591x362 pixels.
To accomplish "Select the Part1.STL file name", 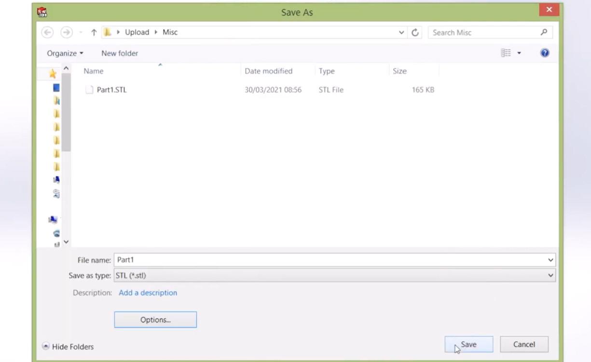I will [x=111, y=90].
